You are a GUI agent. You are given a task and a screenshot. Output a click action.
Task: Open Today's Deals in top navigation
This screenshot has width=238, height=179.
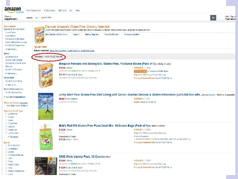click(x=49, y=11)
